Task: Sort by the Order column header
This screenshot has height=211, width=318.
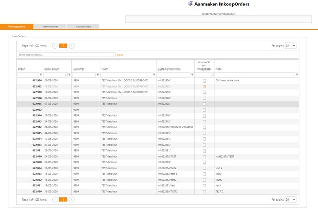Action: pyautogui.click(x=21, y=69)
